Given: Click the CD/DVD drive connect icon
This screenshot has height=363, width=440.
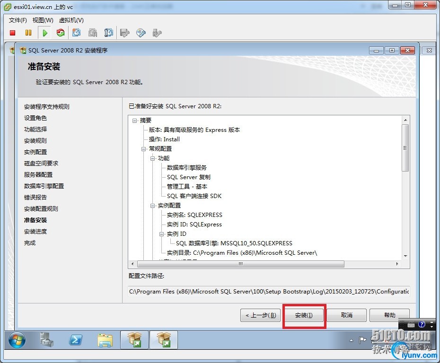Looking at the screenshot, I should (x=141, y=33).
